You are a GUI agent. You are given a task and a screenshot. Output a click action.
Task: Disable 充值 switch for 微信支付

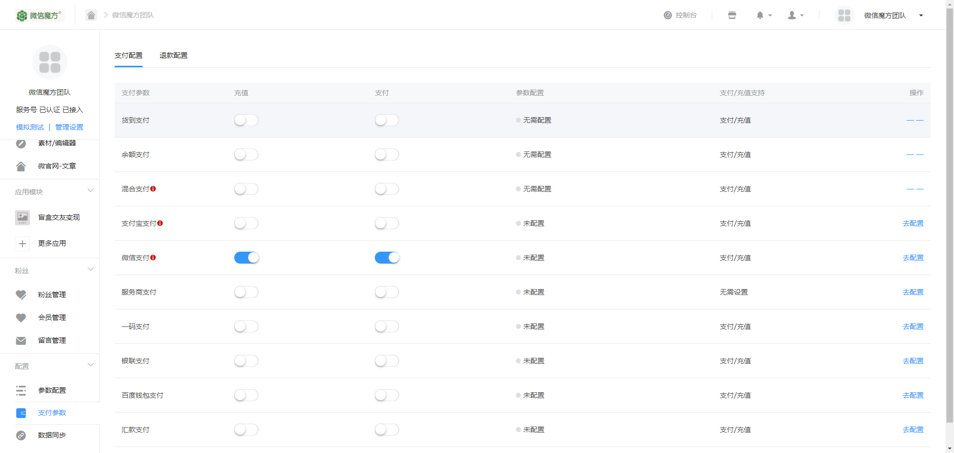click(x=246, y=258)
